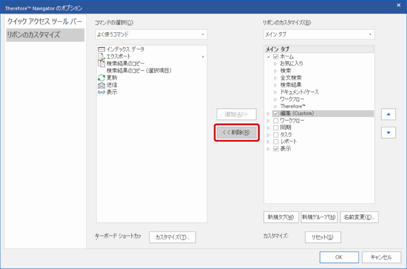
Task: Expand the お気に入り group in tree
Action: pos(275,64)
